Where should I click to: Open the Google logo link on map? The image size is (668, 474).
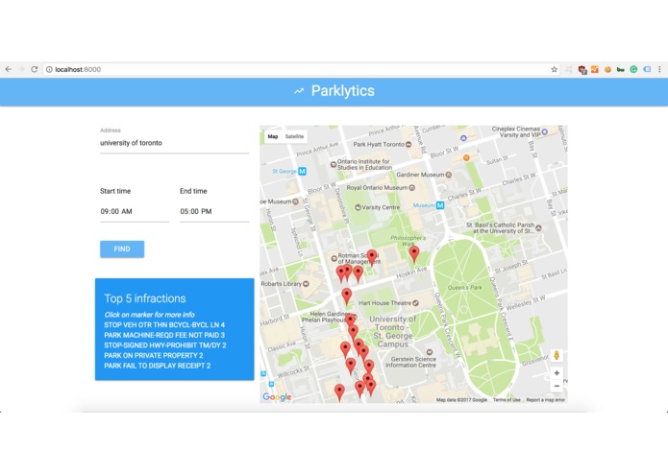277,397
